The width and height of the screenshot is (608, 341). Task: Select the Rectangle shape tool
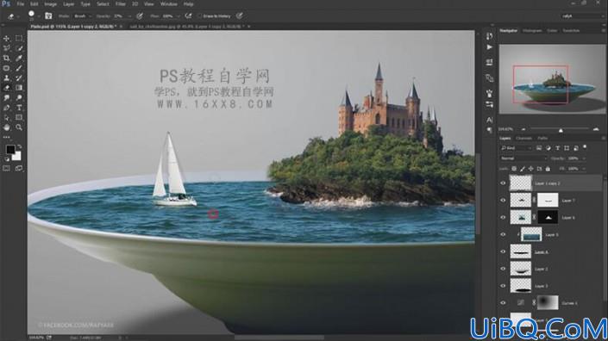[19, 117]
